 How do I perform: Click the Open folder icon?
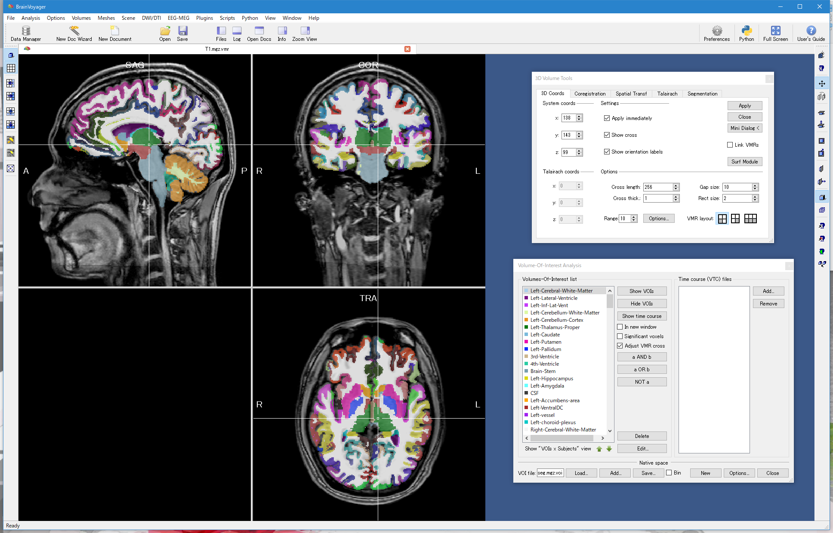pyautogui.click(x=165, y=33)
